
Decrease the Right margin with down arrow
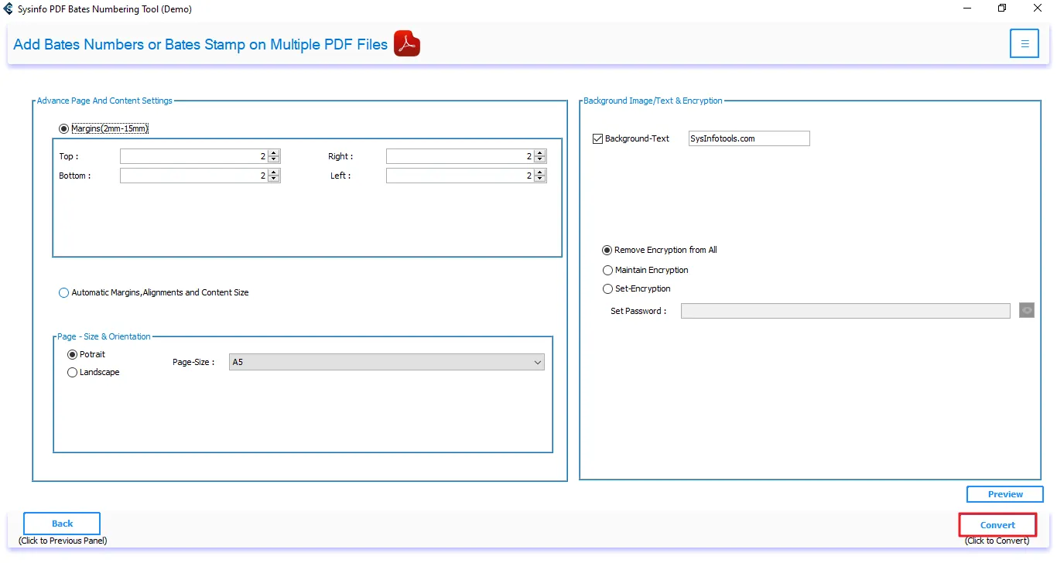[x=540, y=159]
